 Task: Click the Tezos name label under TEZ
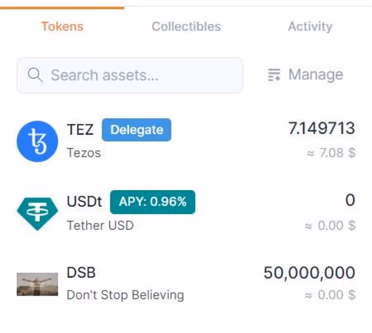84,152
